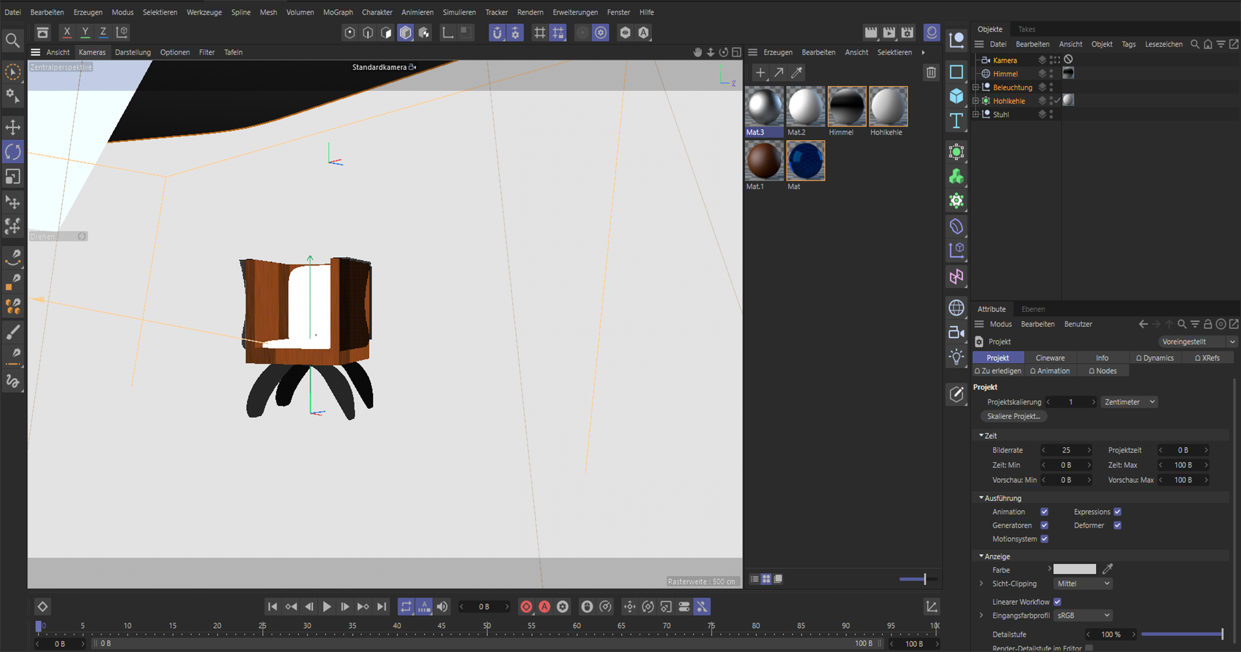Toggle Kamera visibility dots

[1051, 60]
